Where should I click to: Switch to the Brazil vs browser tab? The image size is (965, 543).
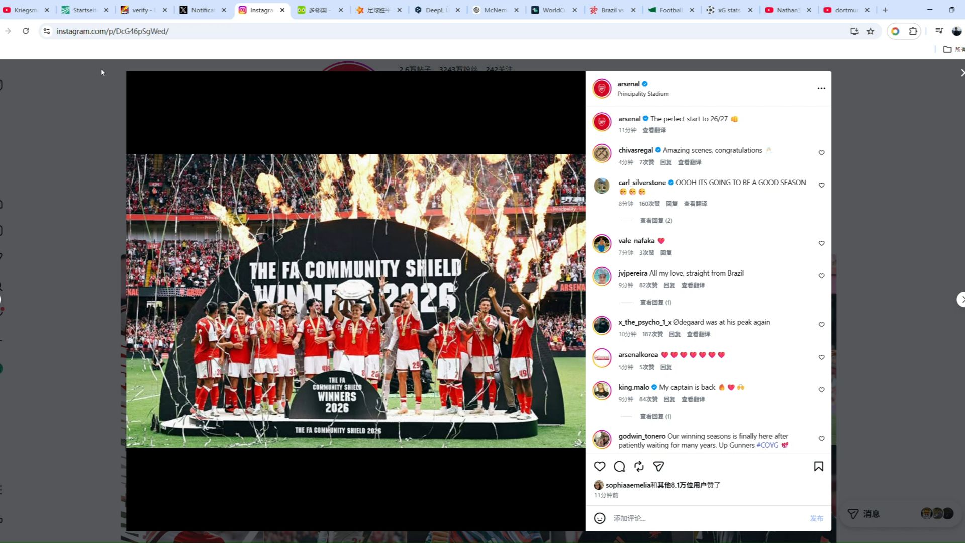613,10
